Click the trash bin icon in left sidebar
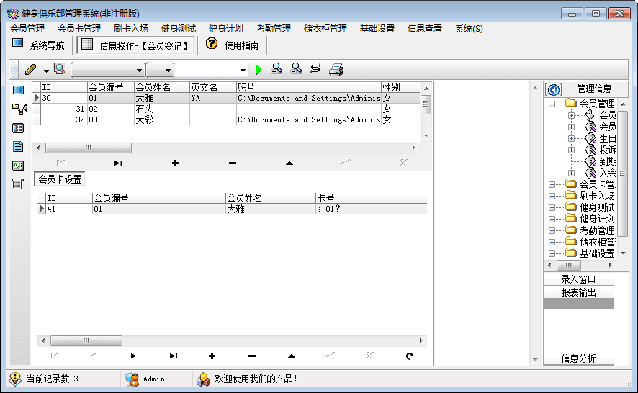This screenshot has width=638, height=393. pos(18,184)
